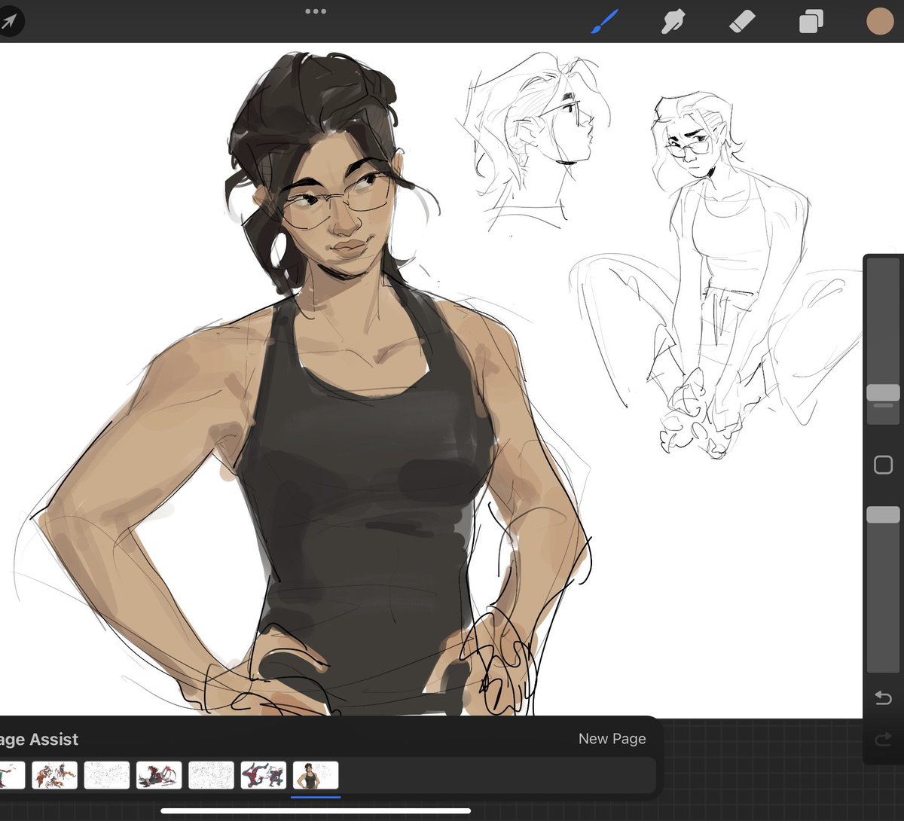Viewport: 904px width, 821px height.
Task: Undo the last stroke
Action: [883, 698]
